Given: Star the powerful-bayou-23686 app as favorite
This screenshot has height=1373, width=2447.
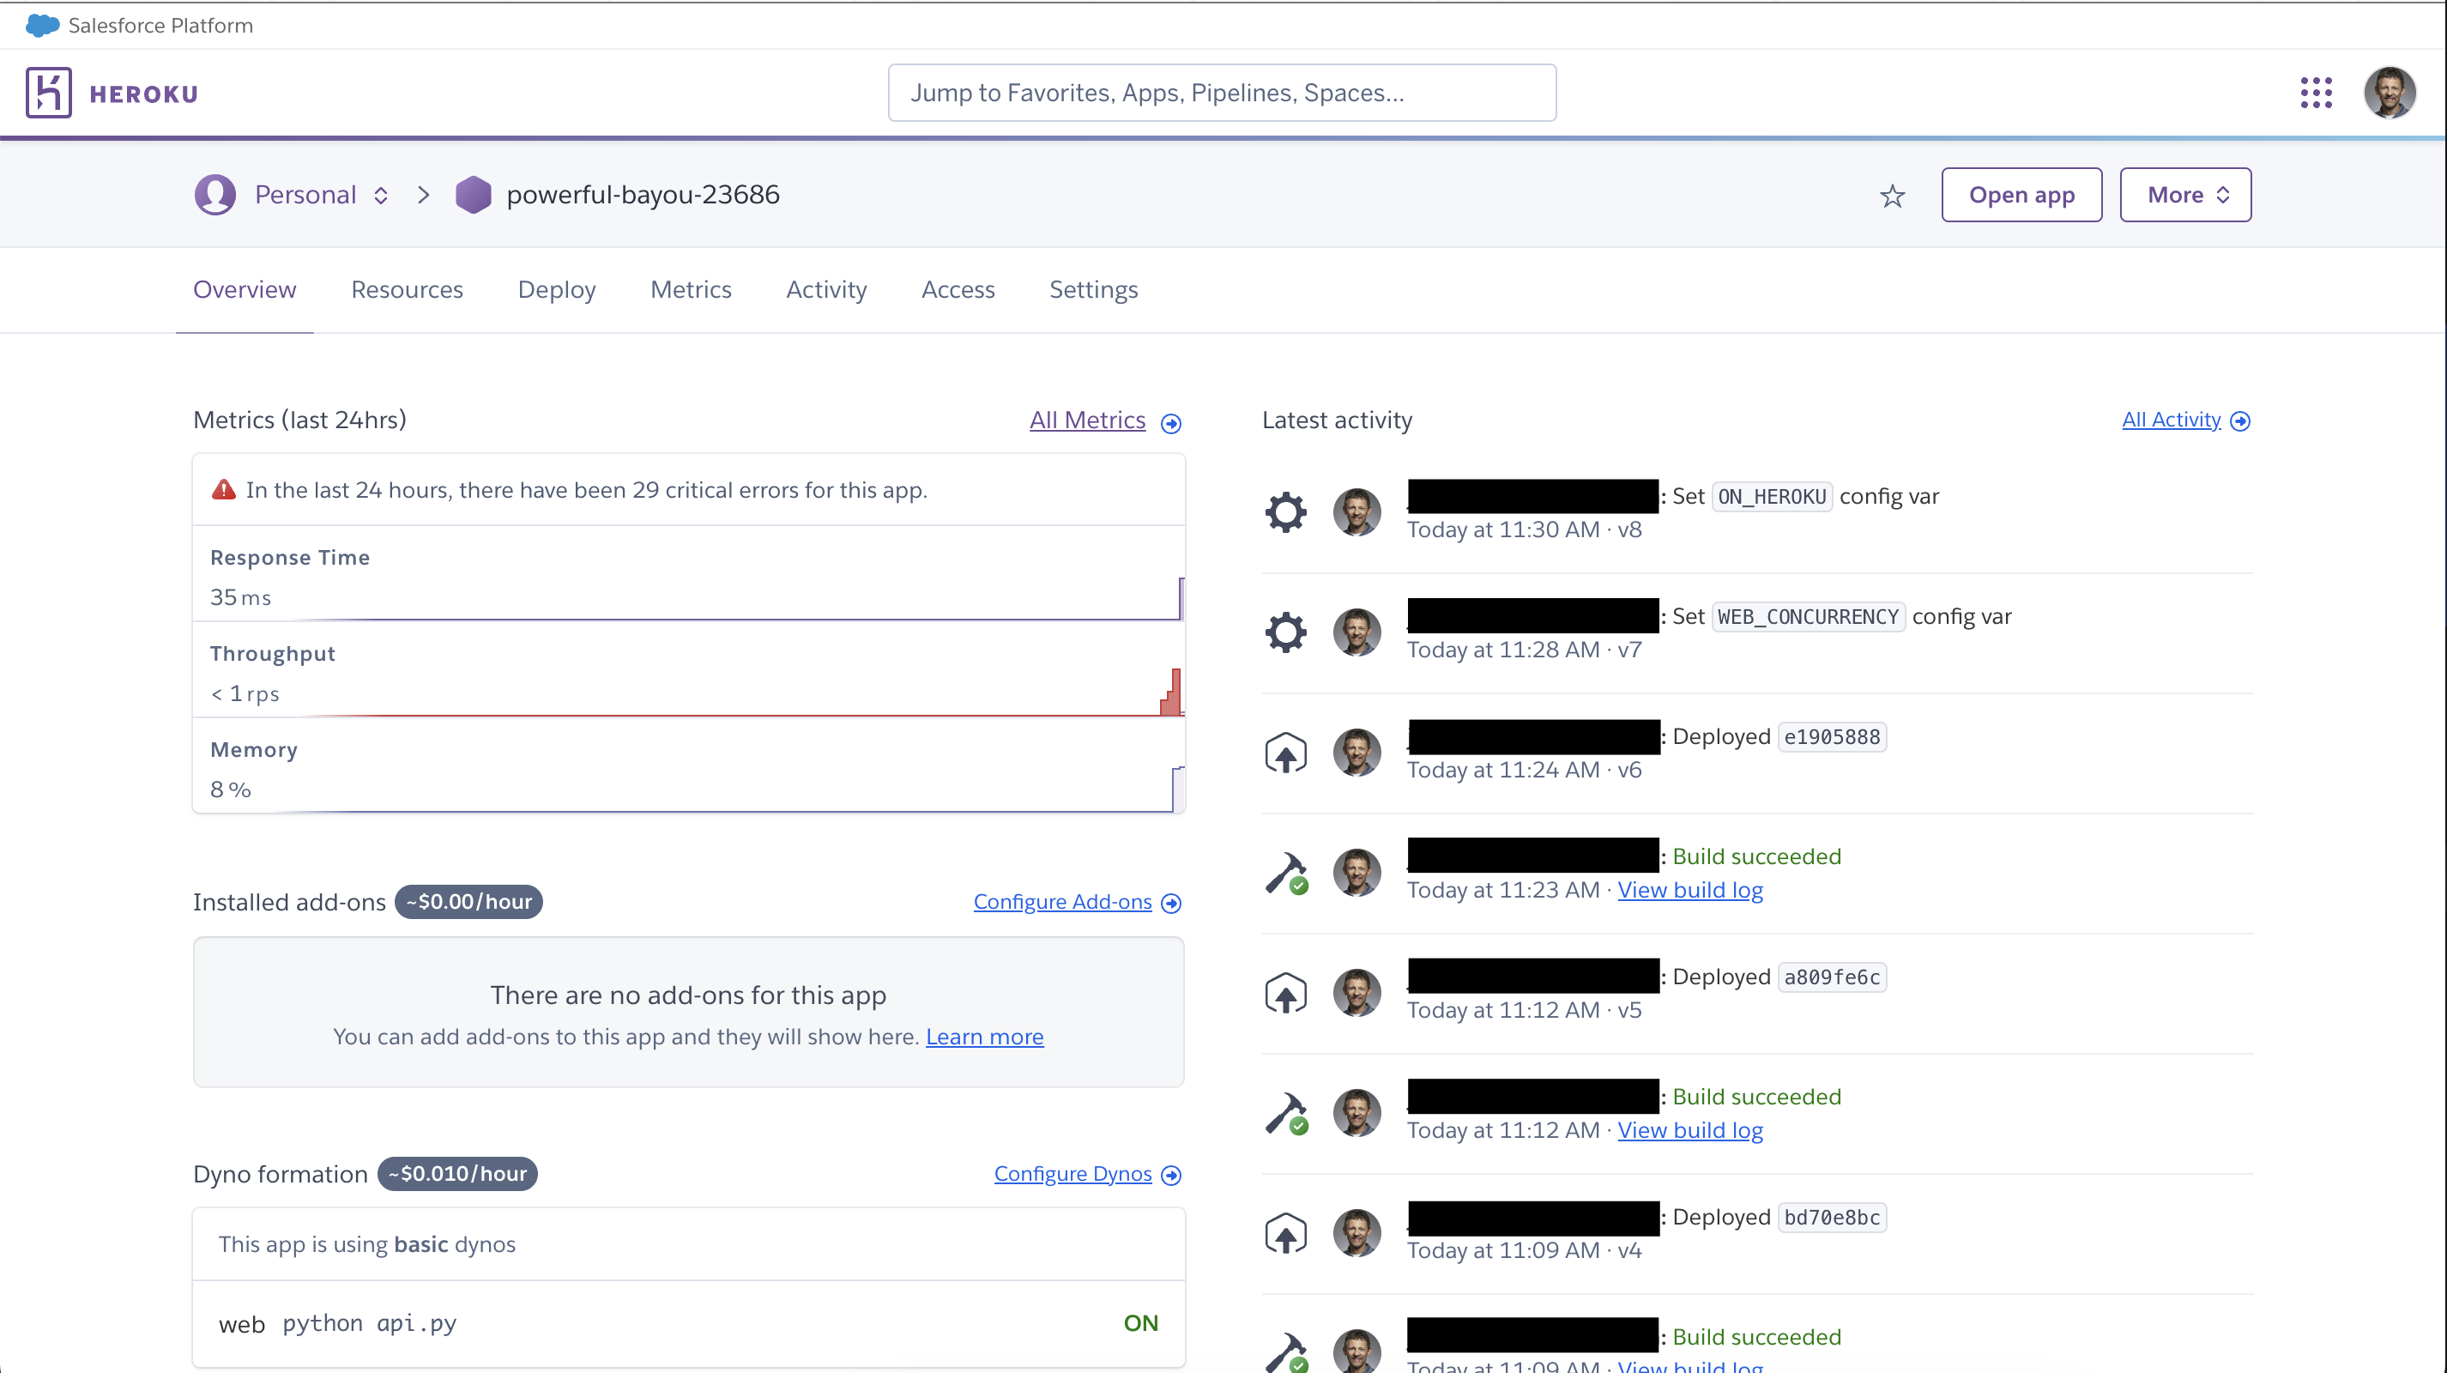Looking at the screenshot, I should point(1892,196).
